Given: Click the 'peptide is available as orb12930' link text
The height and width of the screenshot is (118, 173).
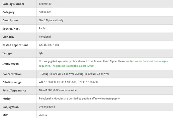Looking at the screenshot, I should [72, 66].
